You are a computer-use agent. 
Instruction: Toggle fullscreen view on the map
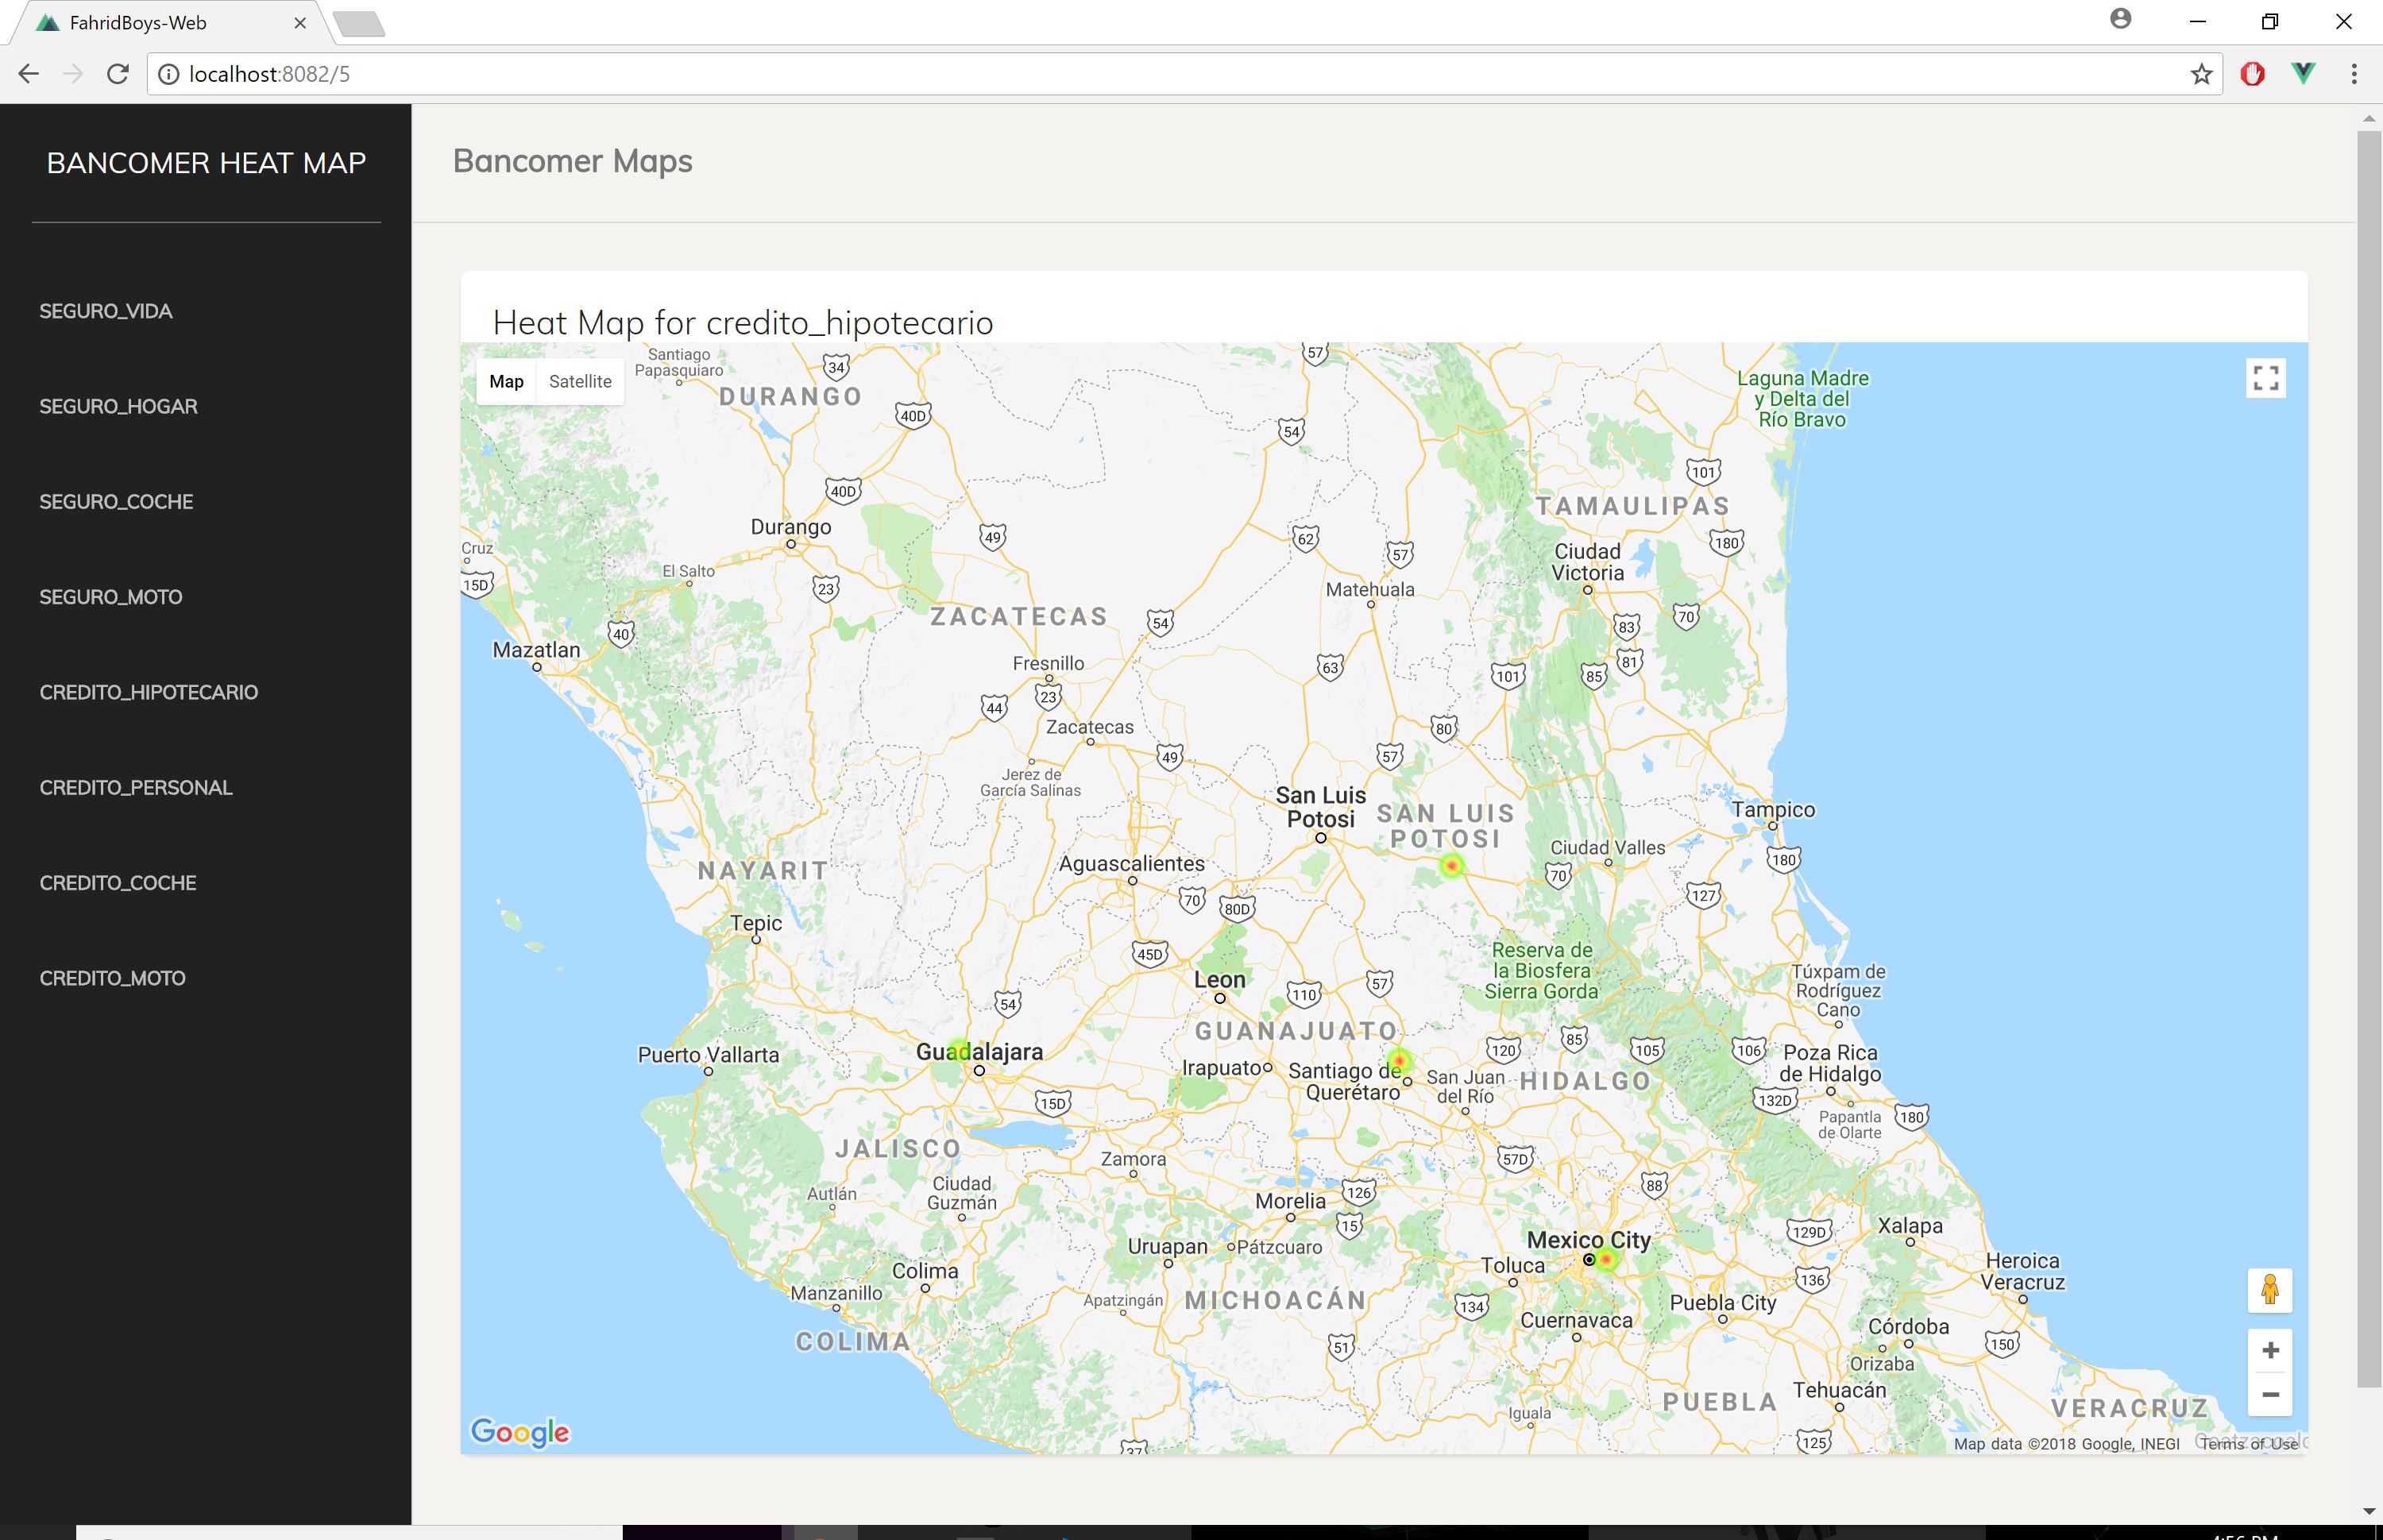(2266, 378)
